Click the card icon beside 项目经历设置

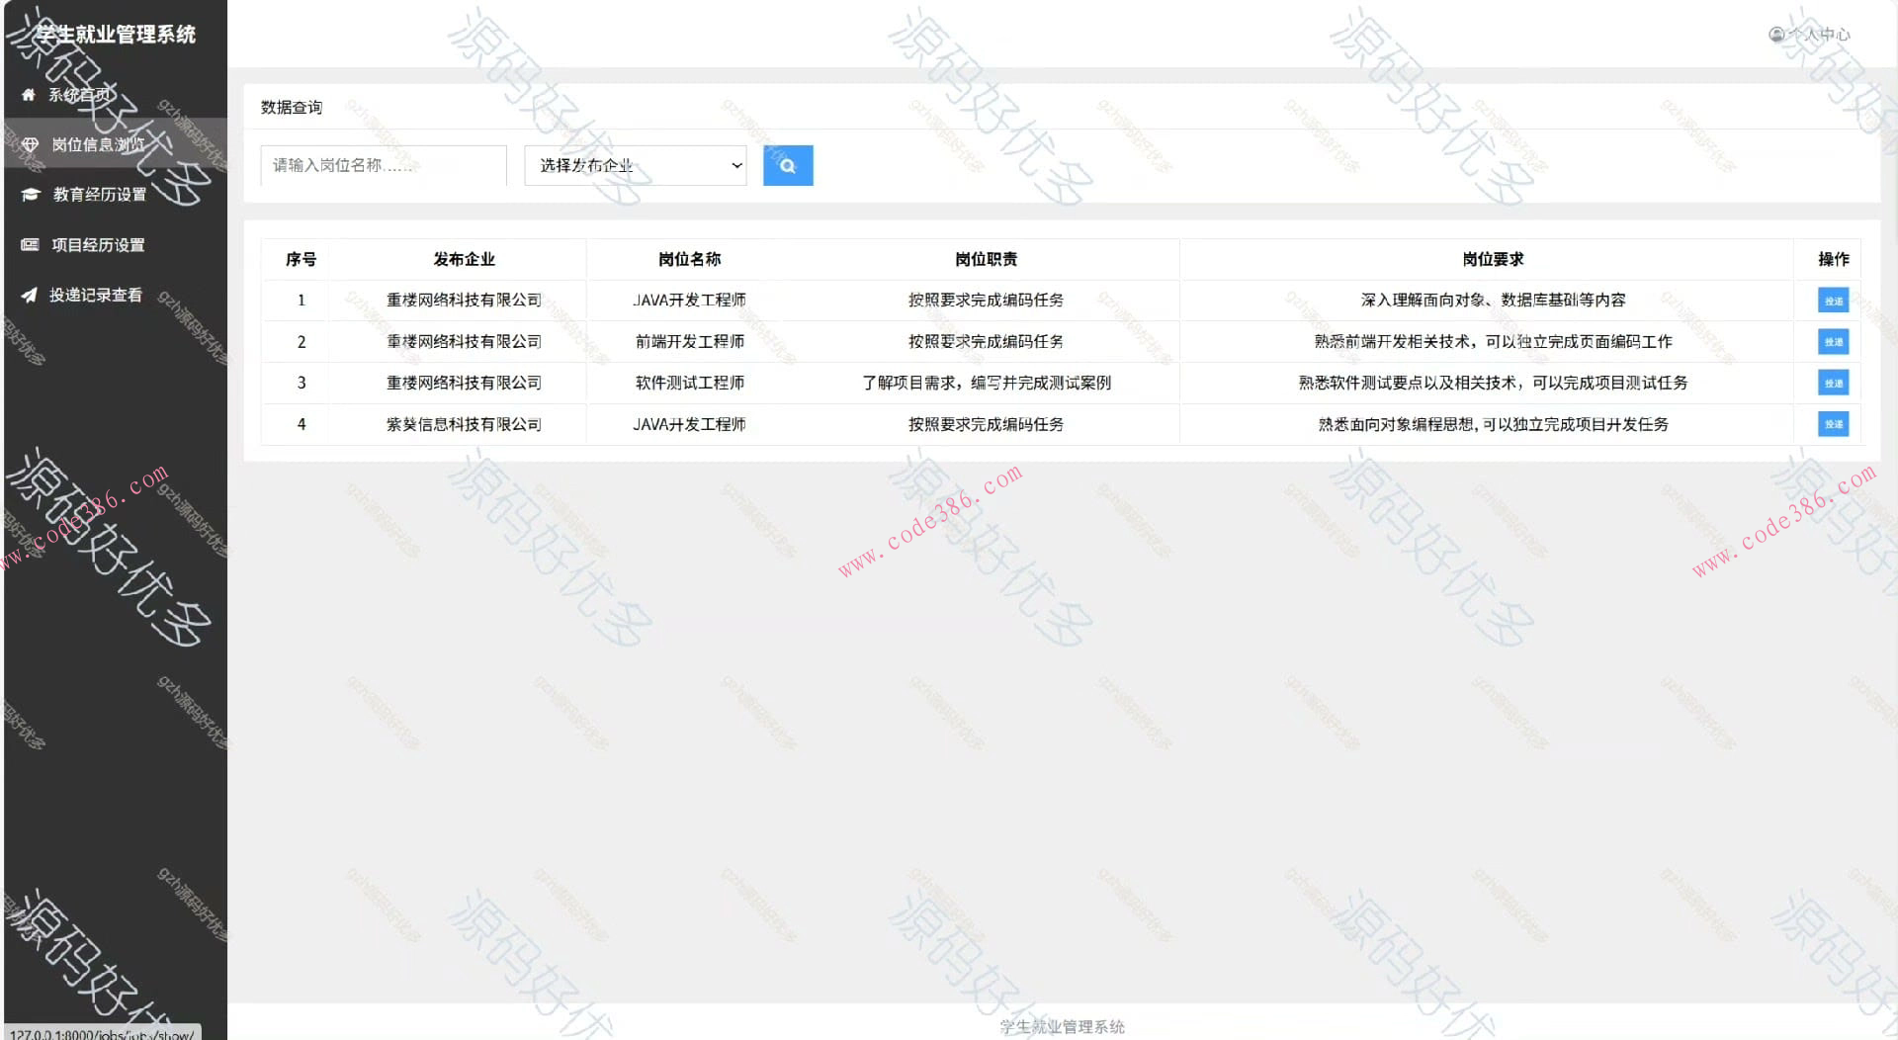[30, 244]
